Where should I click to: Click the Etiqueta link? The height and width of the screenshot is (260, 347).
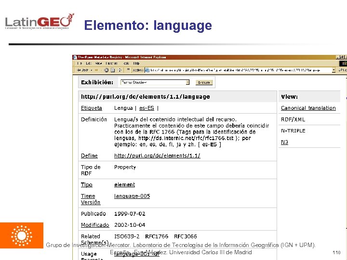click(x=92, y=108)
